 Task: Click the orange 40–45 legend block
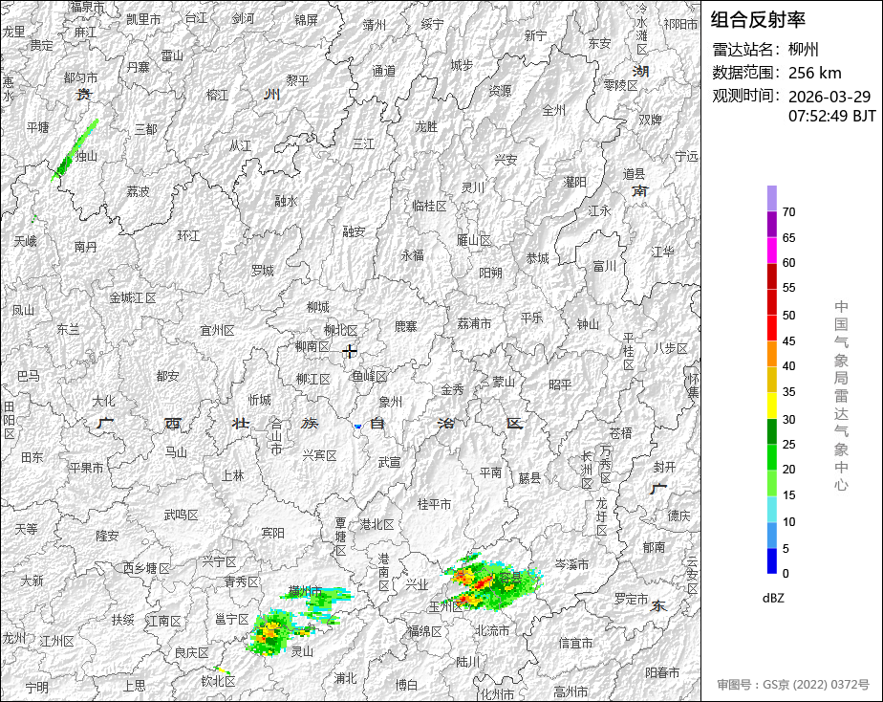(772, 354)
